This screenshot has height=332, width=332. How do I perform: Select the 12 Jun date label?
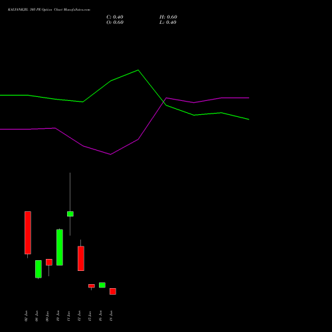click(79, 316)
